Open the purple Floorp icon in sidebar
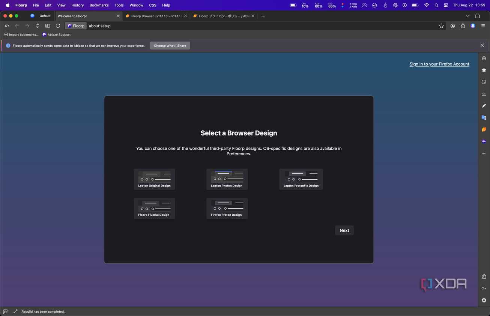The width and height of the screenshot is (490, 316). click(x=484, y=142)
